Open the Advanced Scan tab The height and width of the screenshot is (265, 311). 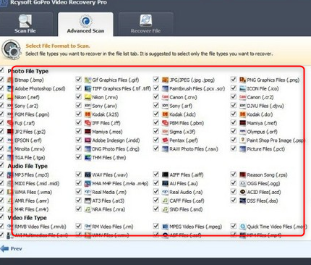tap(85, 24)
